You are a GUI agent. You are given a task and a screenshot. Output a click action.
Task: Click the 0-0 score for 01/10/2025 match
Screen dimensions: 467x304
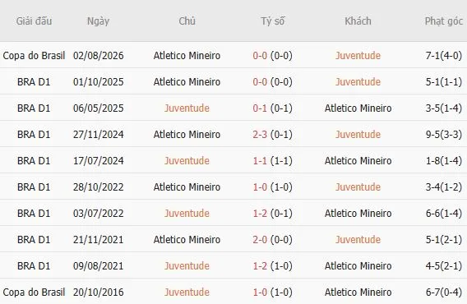pyautogui.click(x=260, y=82)
